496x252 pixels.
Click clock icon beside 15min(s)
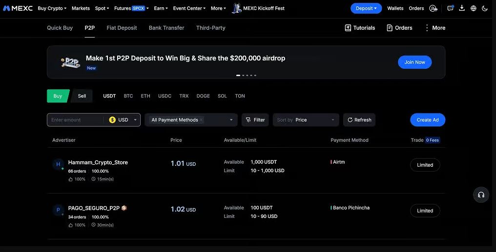pyautogui.click(x=93, y=179)
